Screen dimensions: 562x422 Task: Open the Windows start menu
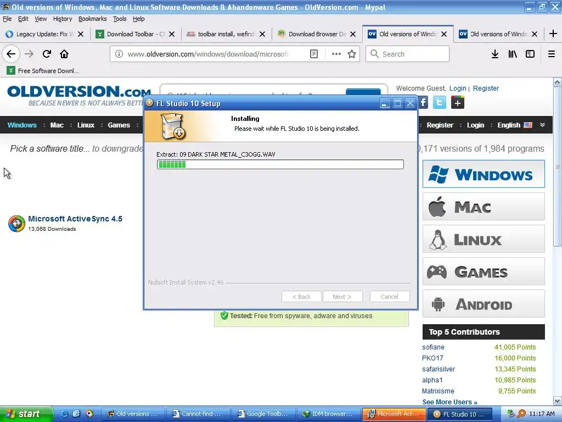pos(26,414)
